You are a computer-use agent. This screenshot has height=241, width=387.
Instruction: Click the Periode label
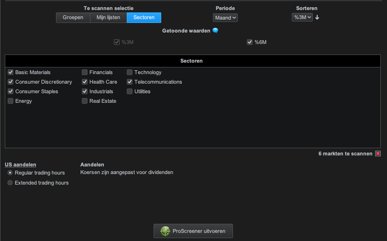click(225, 8)
